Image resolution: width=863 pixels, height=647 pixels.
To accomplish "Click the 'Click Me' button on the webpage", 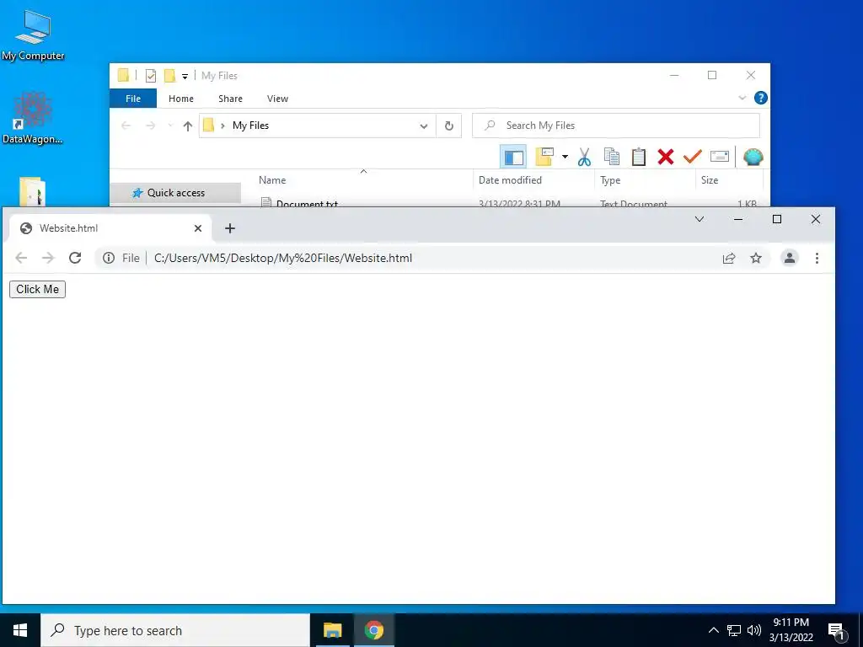I will (x=37, y=290).
